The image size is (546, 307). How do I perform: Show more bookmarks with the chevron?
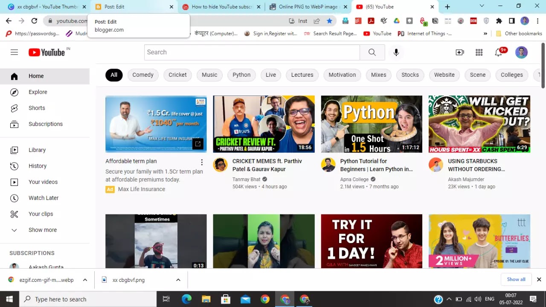[x=485, y=33]
